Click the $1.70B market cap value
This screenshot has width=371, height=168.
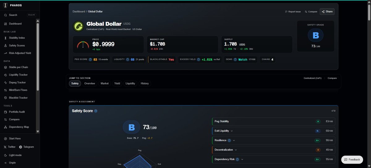(157, 44)
